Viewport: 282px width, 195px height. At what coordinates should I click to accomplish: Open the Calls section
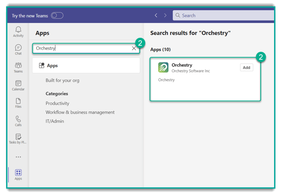[18, 121]
